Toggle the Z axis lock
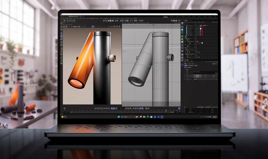The height and width of the screenshot is (159, 268). pyautogui.click(x=72, y=21)
